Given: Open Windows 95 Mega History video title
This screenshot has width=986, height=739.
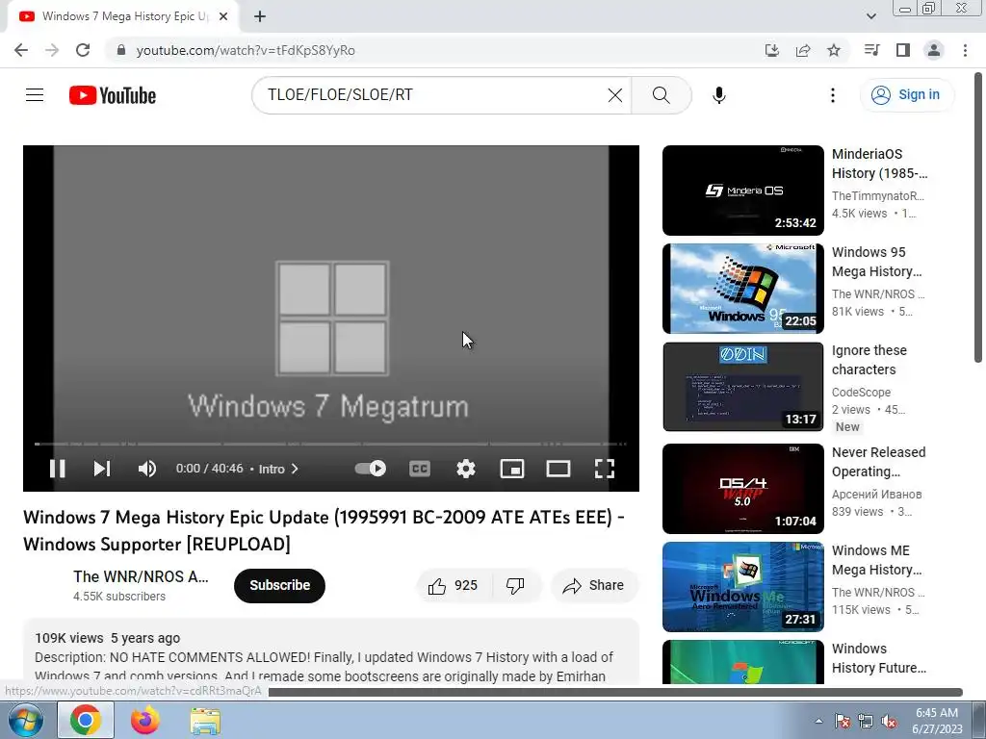Looking at the screenshot, I should pyautogui.click(x=876, y=262).
